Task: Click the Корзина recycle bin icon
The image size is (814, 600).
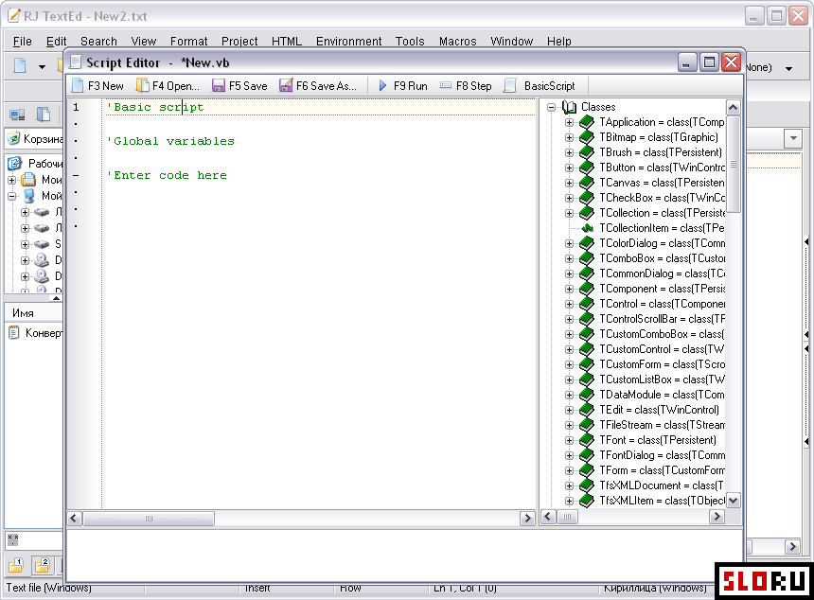Action: tap(13, 138)
